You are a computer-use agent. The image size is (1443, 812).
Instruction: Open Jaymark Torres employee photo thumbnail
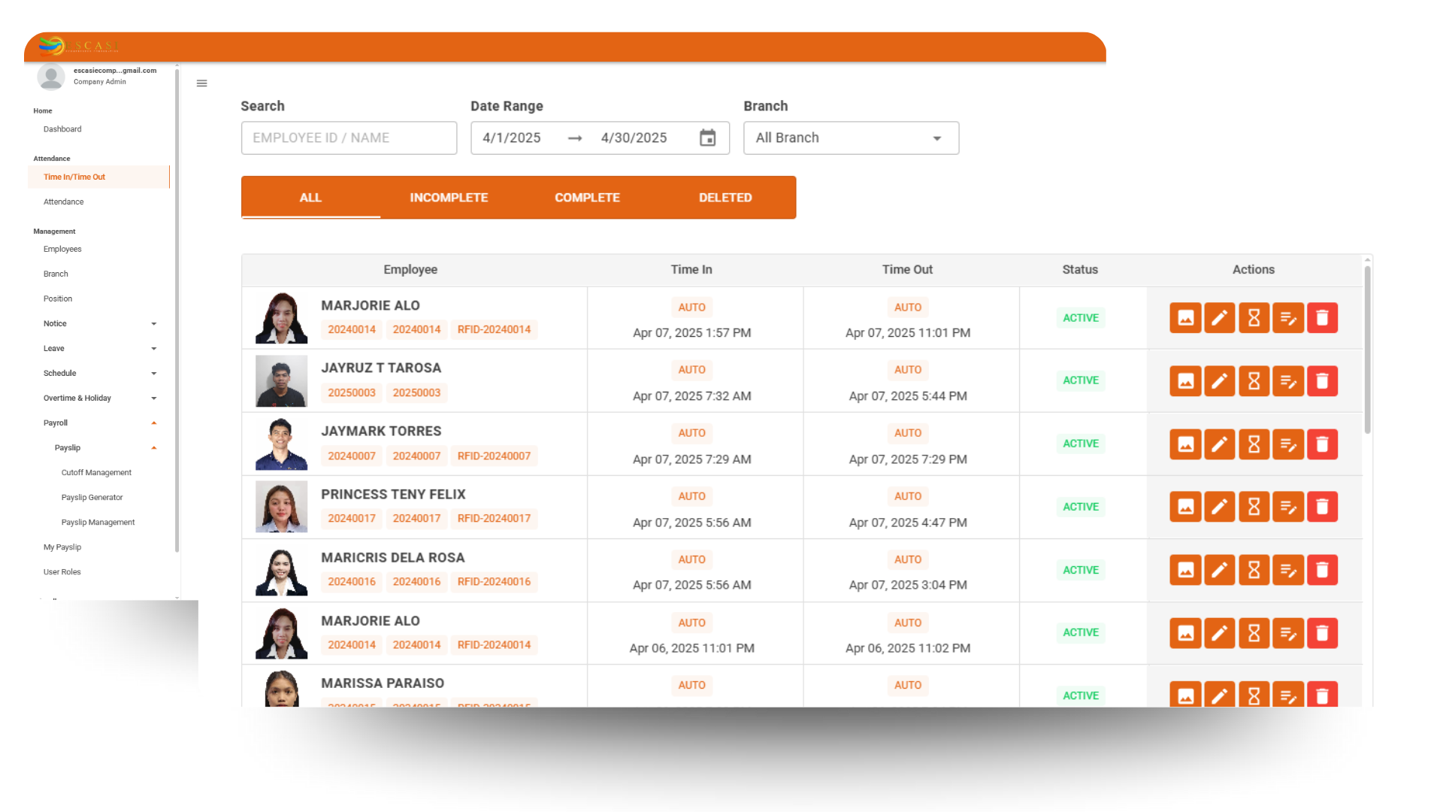click(x=281, y=444)
